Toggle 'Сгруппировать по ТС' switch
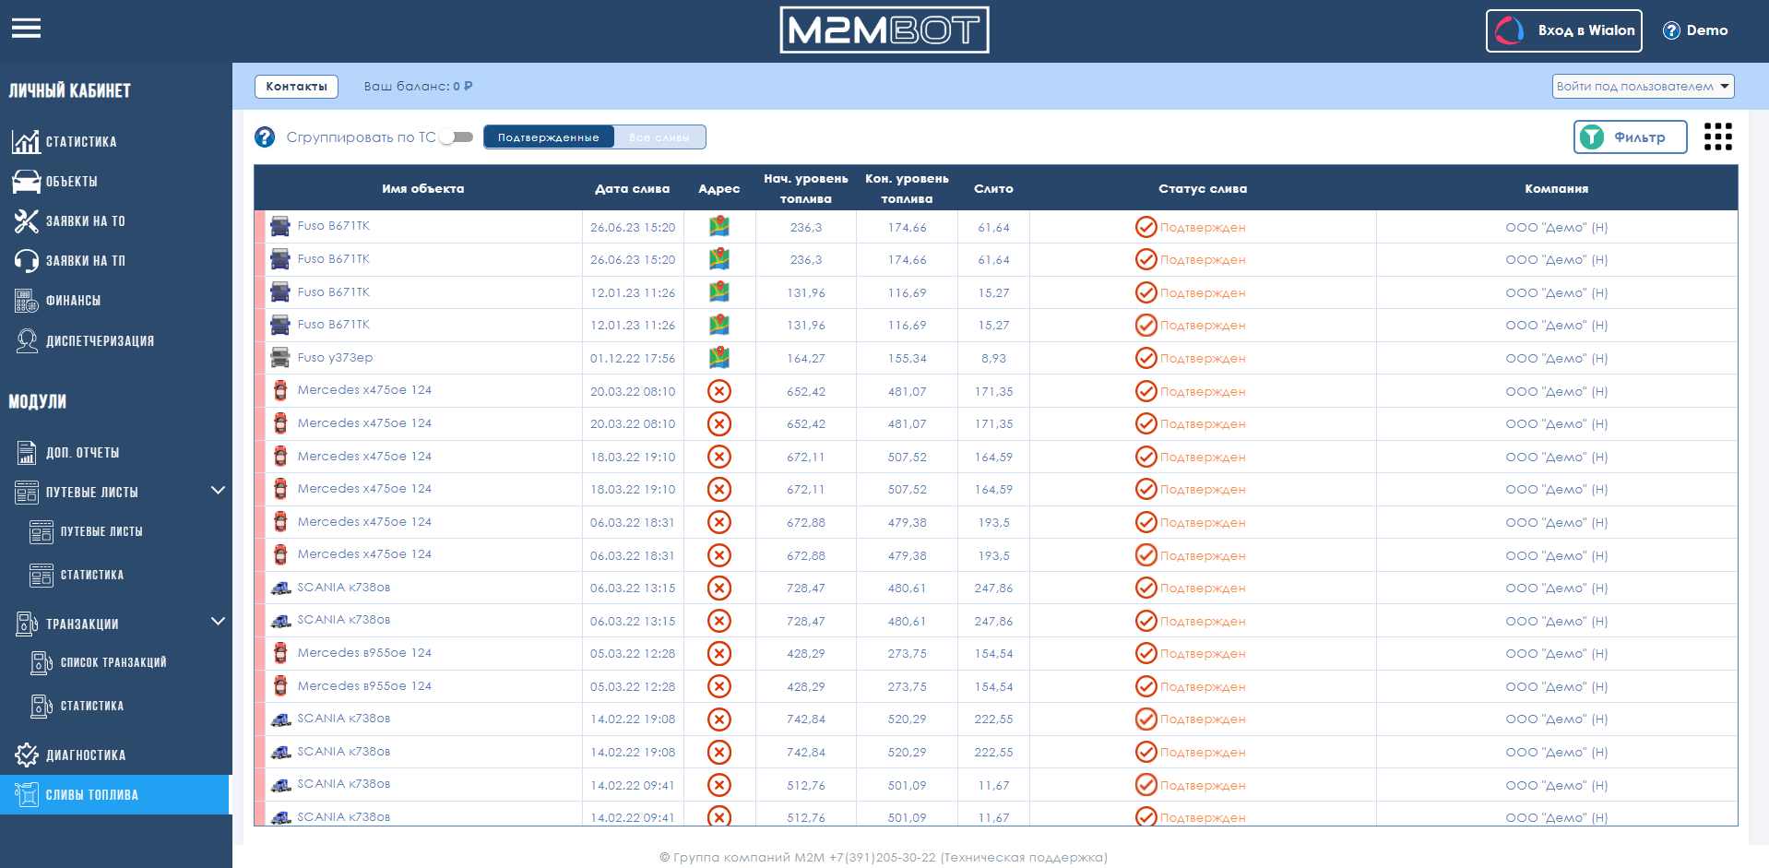 [x=456, y=137]
